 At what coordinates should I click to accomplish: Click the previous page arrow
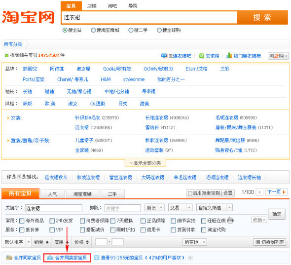259,192
